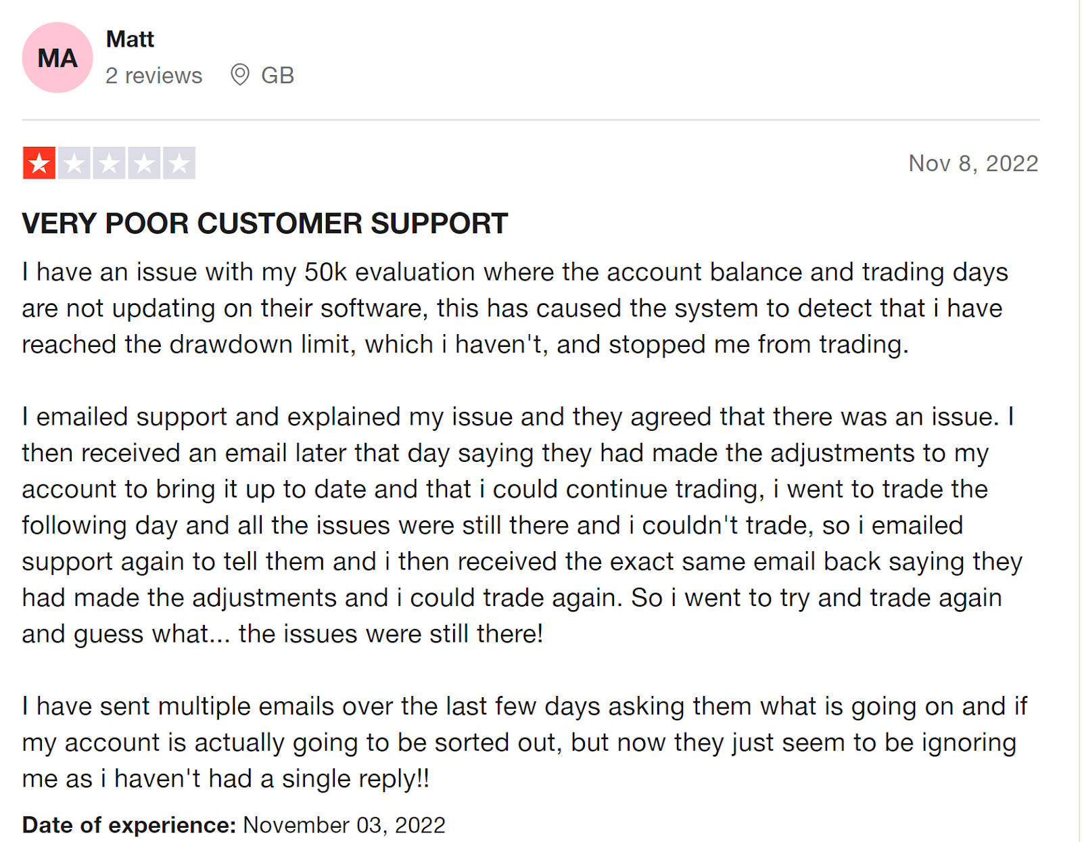Click the Date of experience label
Viewport: 1082px width, 842px height.
[x=128, y=825]
